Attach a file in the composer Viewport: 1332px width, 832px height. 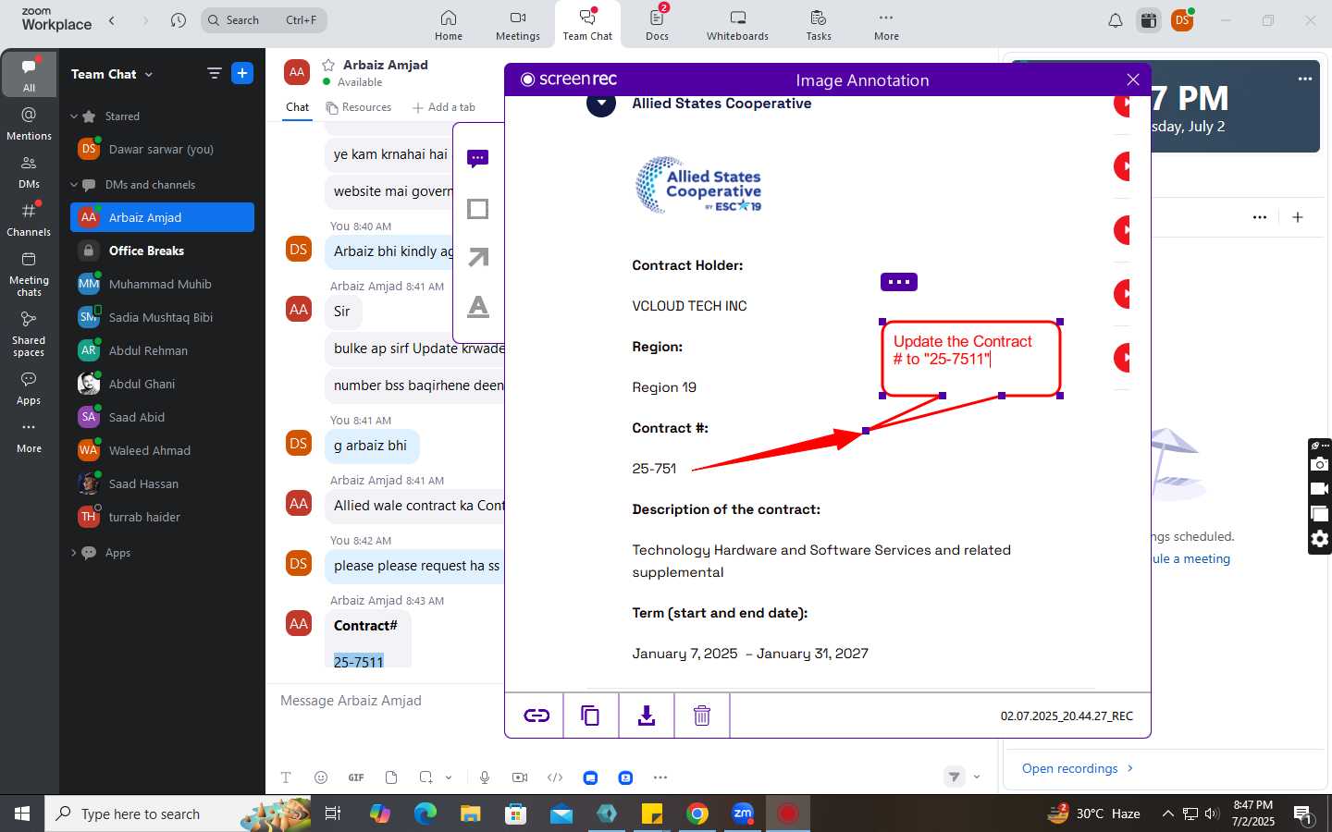click(391, 777)
